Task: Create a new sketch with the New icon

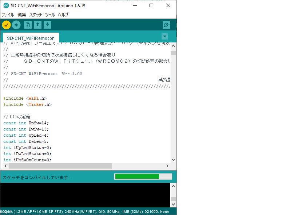Action: tap(28, 25)
